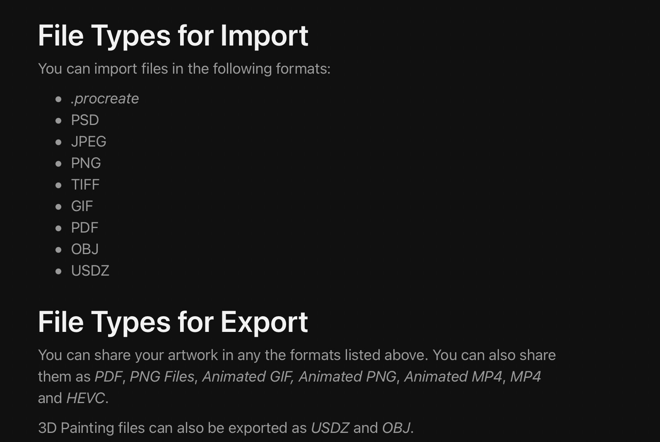Select the PNG bullet list entry
This screenshot has width=660, height=442.
(86, 163)
